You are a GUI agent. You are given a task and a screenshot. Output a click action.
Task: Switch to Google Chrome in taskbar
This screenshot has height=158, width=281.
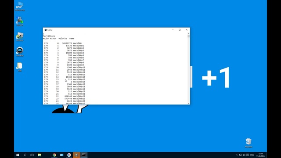pyautogui.click(x=54, y=155)
